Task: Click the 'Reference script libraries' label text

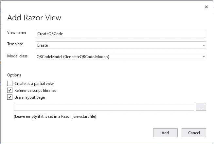Action: click(35, 90)
